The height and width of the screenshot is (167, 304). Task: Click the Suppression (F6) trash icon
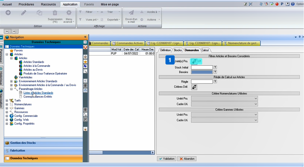[x=55, y=13]
